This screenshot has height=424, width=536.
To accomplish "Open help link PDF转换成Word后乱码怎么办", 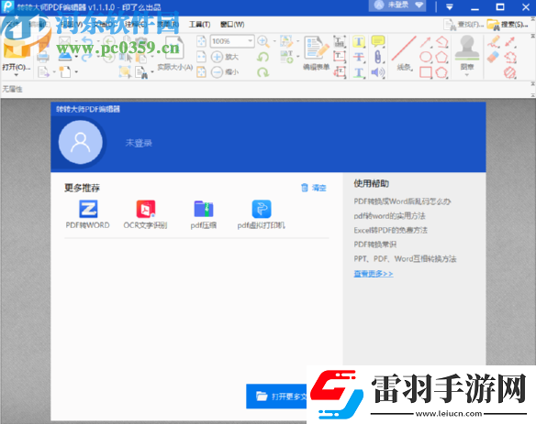I will click(x=402, y=201).
